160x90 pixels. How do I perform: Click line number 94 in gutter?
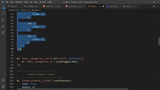(12, 49)
